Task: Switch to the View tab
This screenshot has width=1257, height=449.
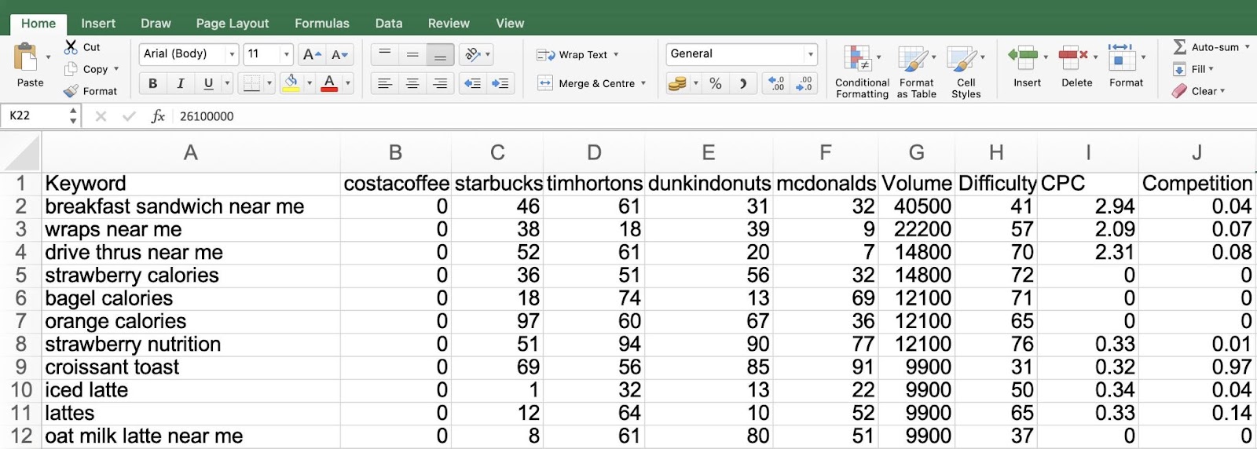Action: pos(510,24)
